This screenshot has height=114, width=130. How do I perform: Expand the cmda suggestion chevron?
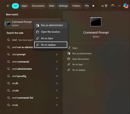(x=57, y=105)
